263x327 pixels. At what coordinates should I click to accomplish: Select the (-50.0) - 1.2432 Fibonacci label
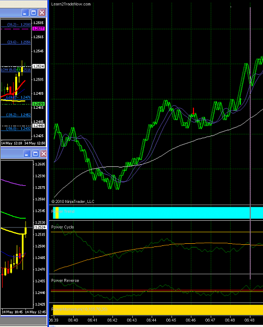pos(18,129)
